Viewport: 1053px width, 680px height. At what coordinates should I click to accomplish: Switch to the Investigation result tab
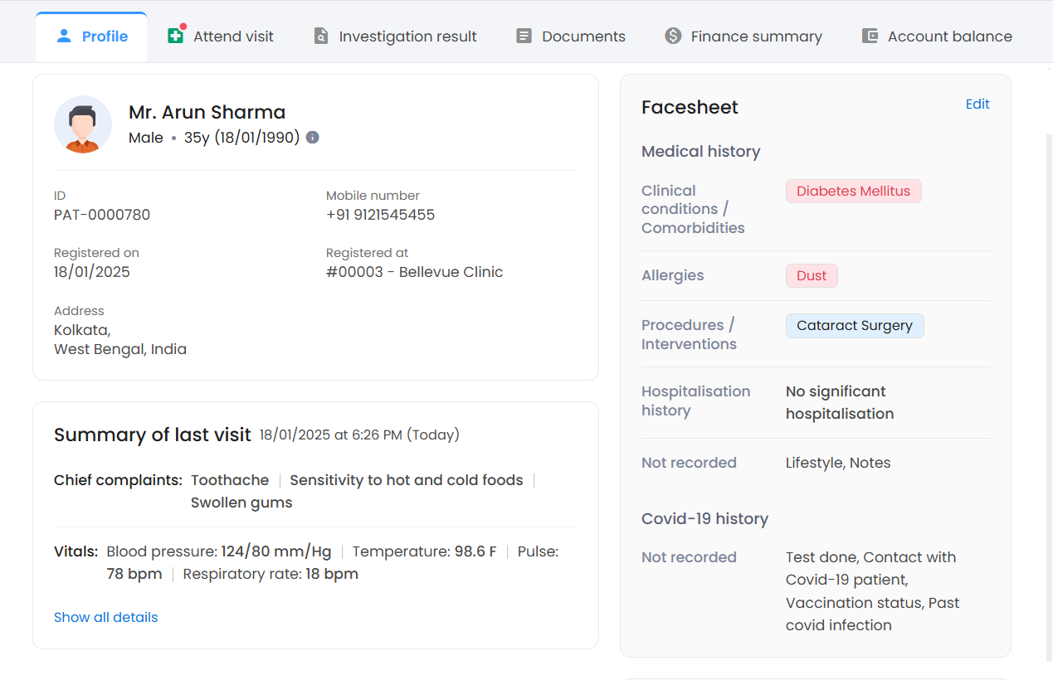(407, 36)
